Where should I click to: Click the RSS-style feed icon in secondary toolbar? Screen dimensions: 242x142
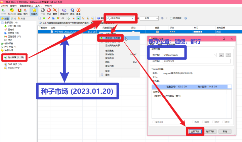pyautogui.click(x=83, y=18)
